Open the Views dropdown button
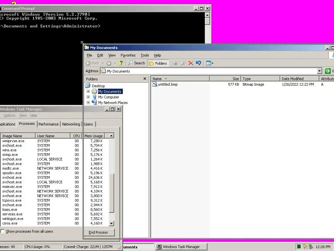The image size is (334, 251). click(210, 63)
